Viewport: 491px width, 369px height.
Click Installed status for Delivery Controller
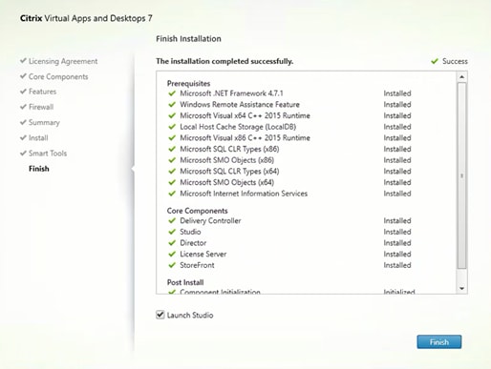(397, 220)
